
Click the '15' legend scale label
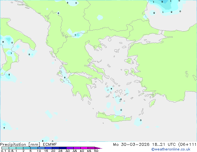(x=46, y=151)
